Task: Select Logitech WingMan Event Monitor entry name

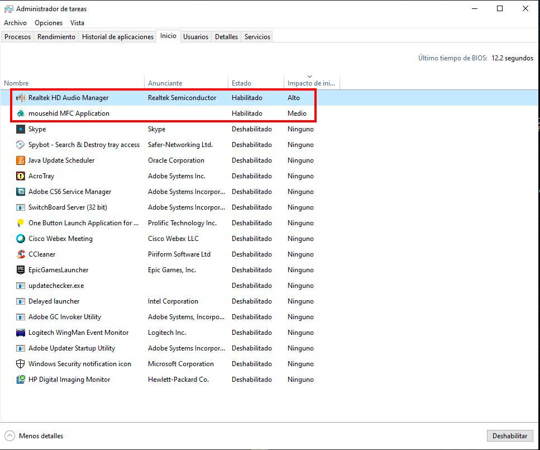Action: pos(79,333)
